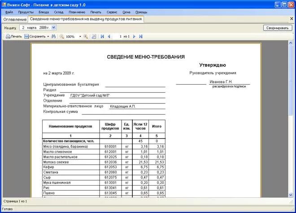Open the Окна menu

(126, 12)
